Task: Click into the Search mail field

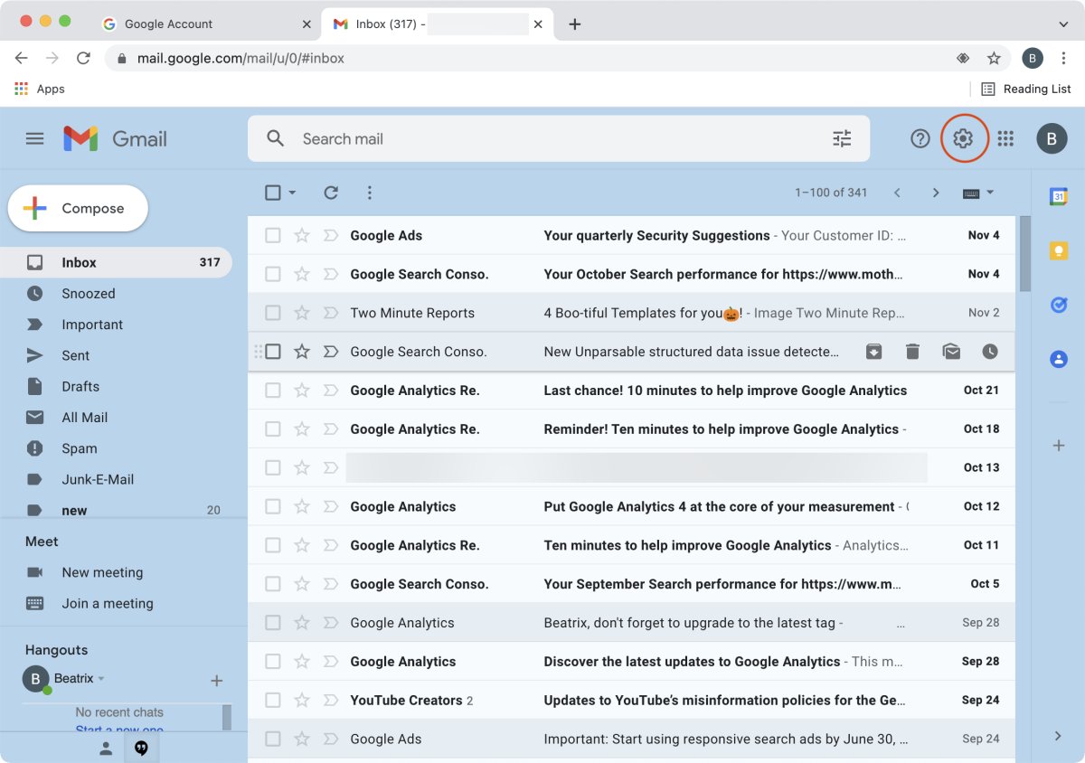Action: 542,138
